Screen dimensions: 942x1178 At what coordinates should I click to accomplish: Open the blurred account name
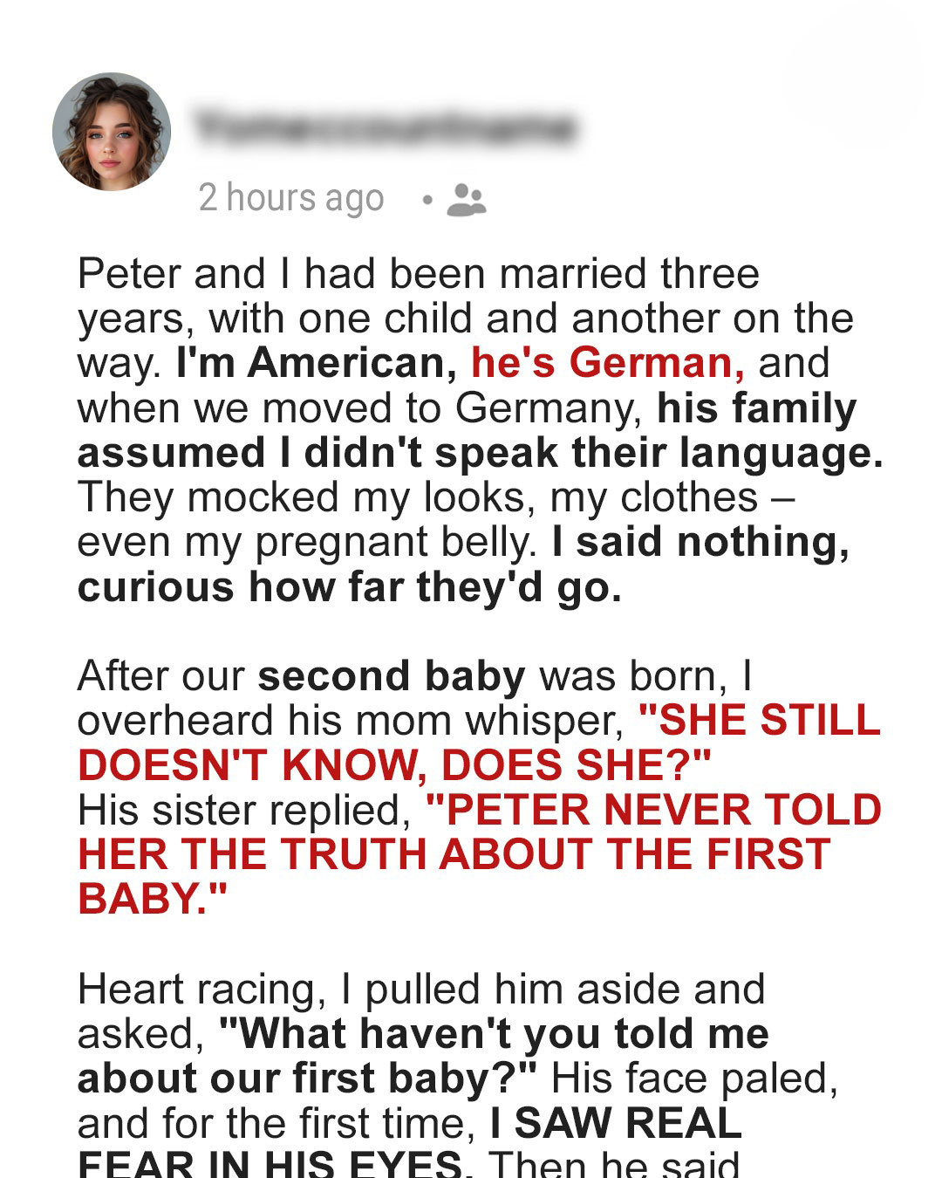point(386,127)
